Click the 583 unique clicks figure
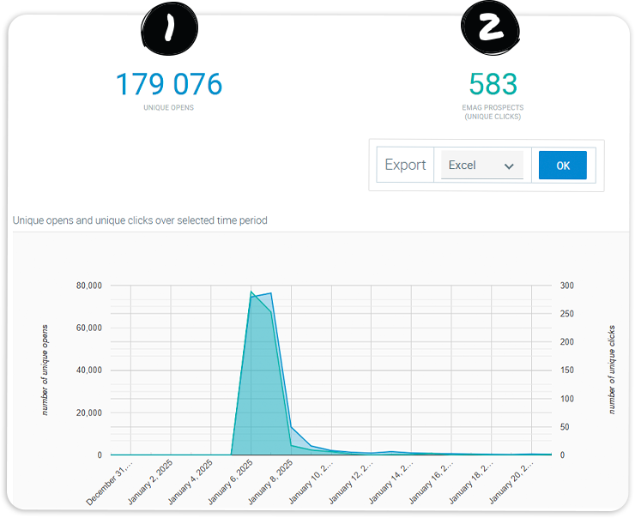Screen dimensions: 635x518 pos(493,84)
